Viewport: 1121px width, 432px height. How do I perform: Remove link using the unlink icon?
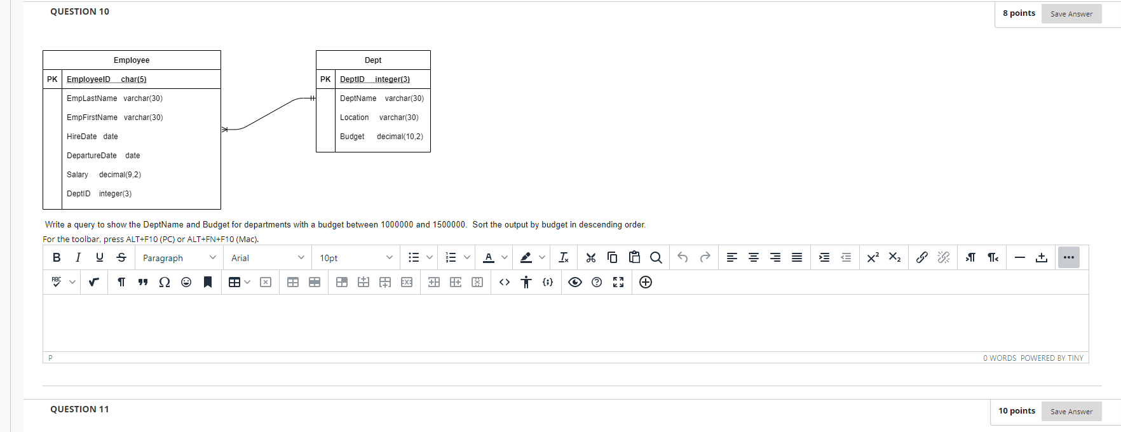[x=944, y=257]
